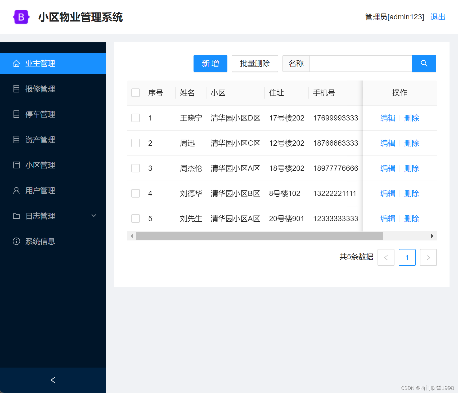Delete the 王晓宁 record
The width and height of the screenshot is (458, 393).
[412, 118]
